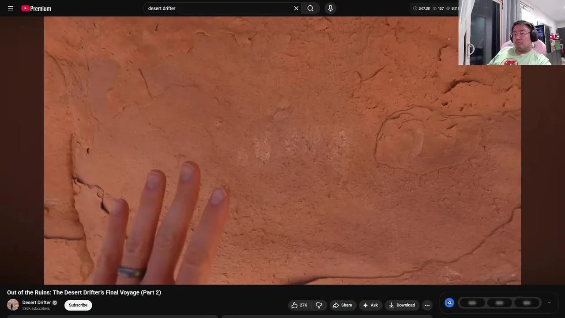Click the clock 347.3K stat
Screen dimensions: 565x318
tap(422, 8)
